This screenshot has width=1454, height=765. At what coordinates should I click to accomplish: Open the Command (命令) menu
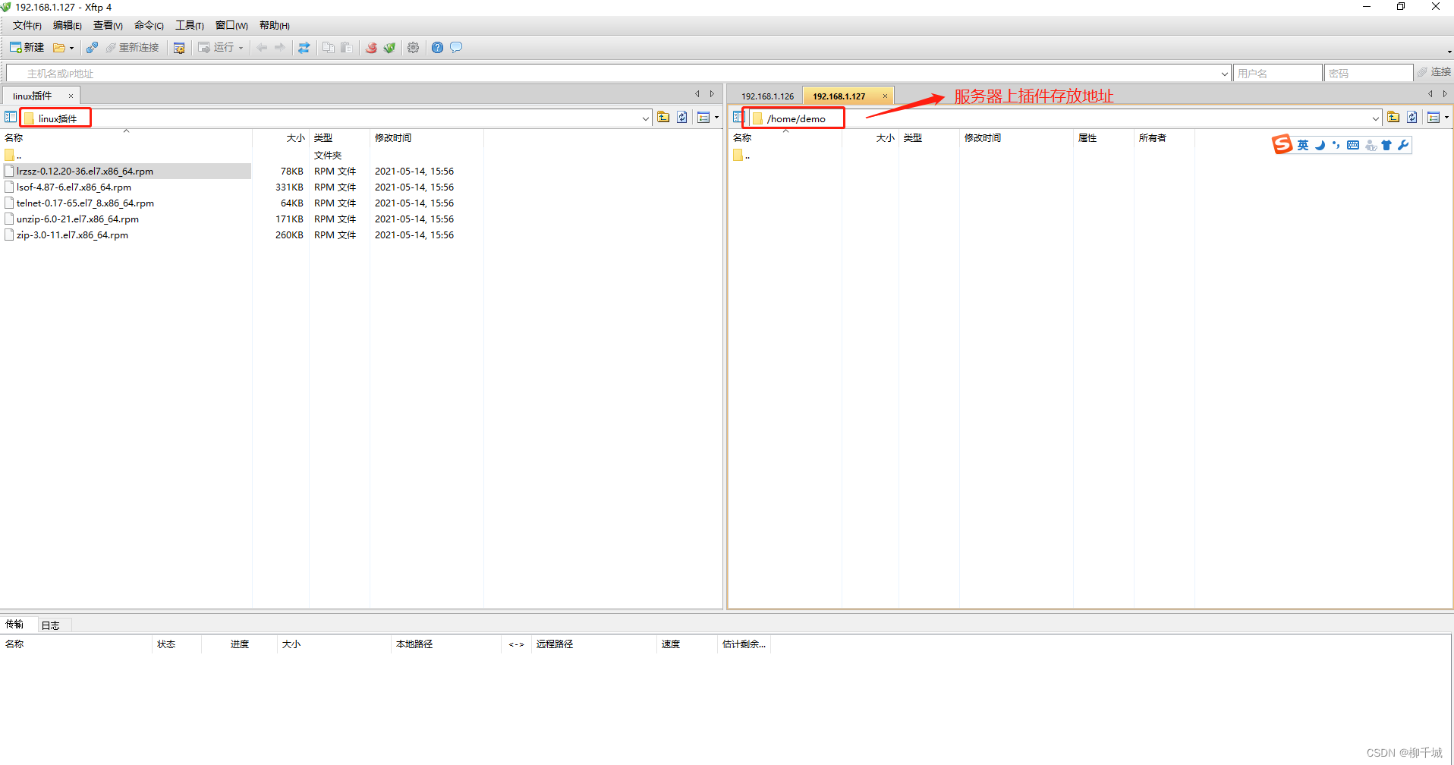pos(149,26)
